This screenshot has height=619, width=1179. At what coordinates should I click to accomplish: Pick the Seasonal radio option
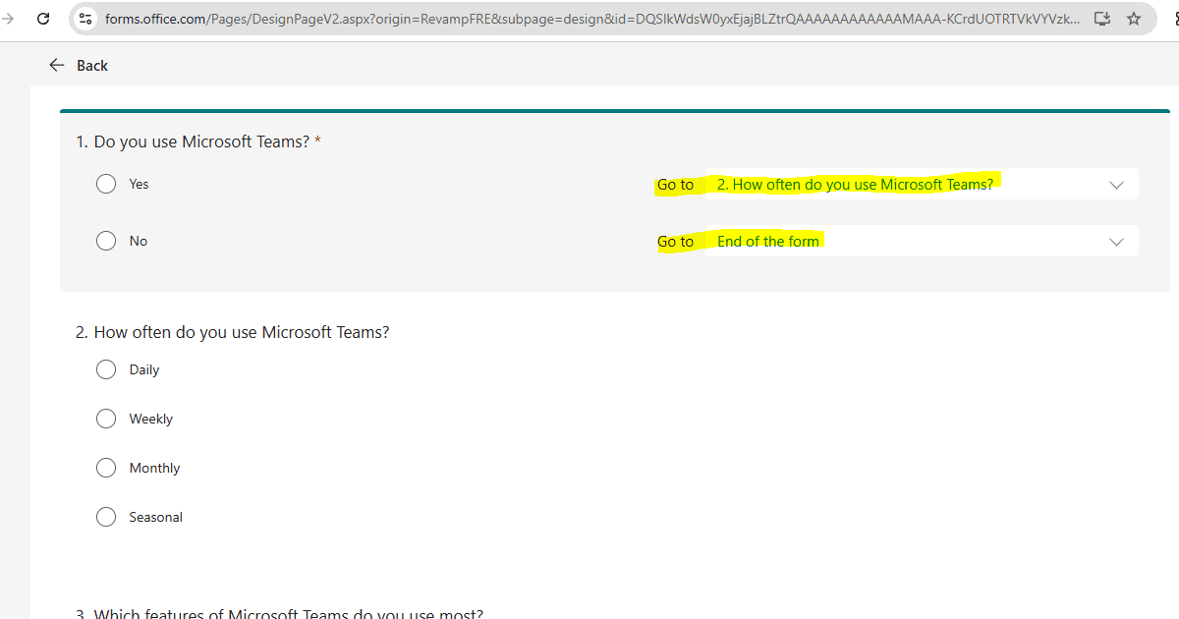click(106, 517)
